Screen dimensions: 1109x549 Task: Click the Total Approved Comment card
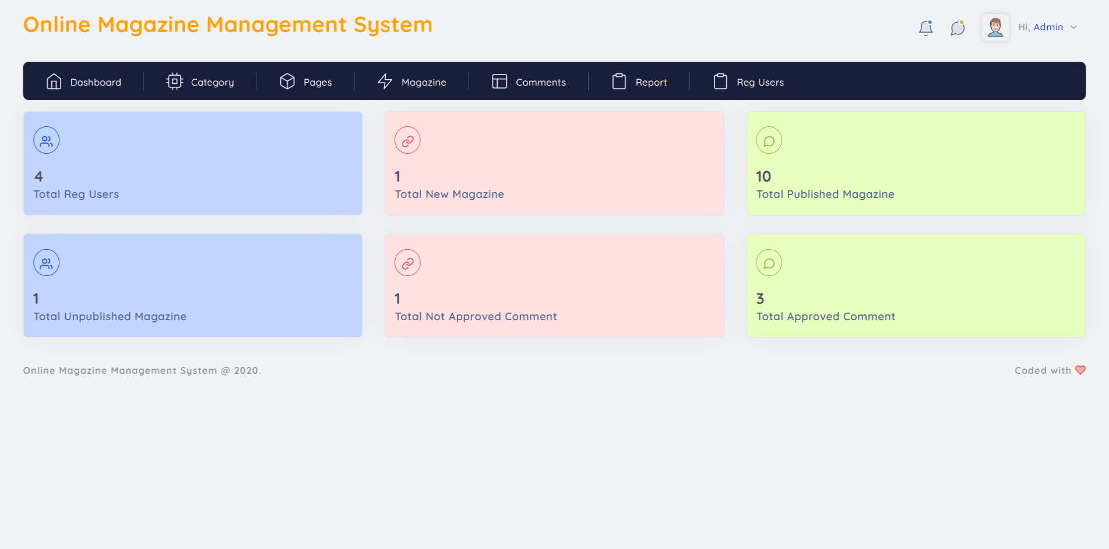click(915, 285)
